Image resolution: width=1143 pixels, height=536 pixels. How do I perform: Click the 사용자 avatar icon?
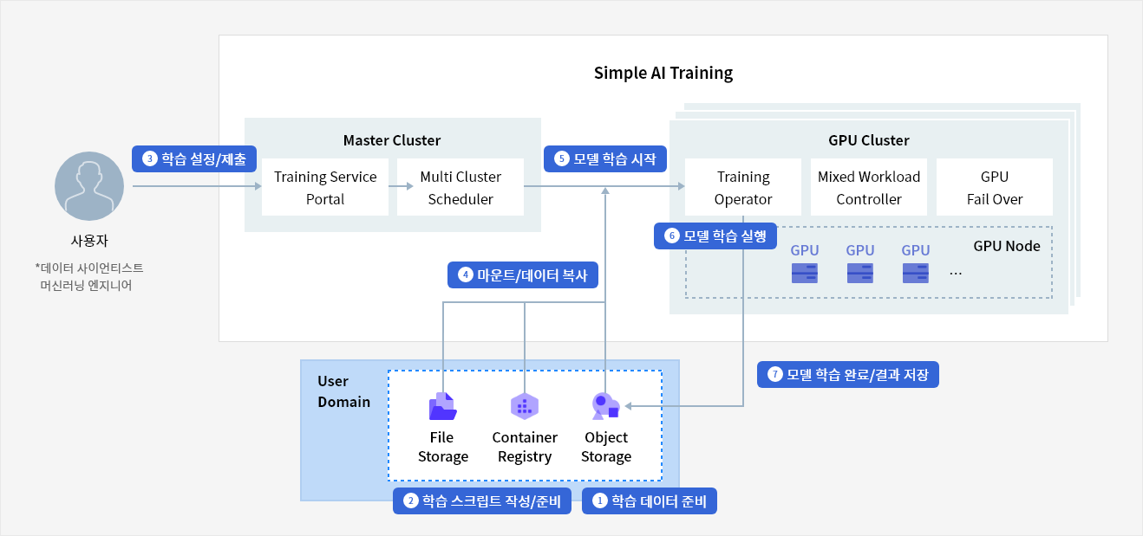coord(89,187)
